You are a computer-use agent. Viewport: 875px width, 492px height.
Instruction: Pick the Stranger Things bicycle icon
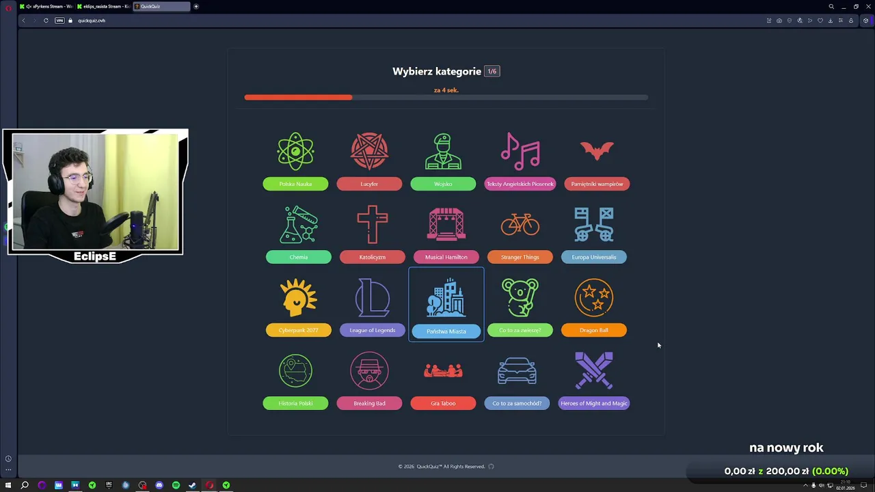point(520,225)
